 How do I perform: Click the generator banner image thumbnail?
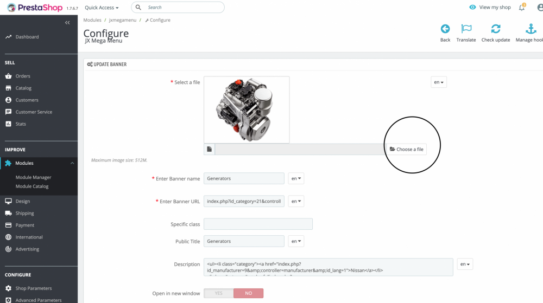click(247, 109)
